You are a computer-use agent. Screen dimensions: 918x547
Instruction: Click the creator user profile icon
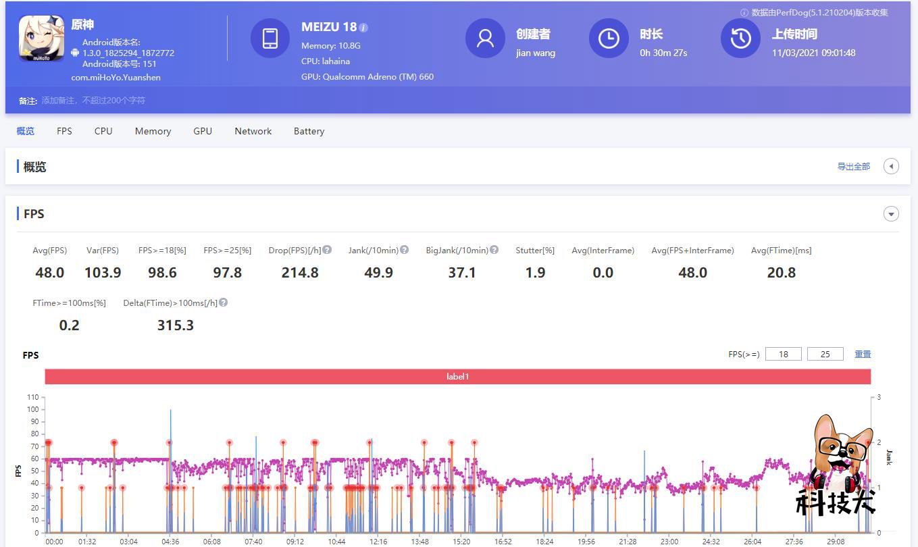[485, 38]
